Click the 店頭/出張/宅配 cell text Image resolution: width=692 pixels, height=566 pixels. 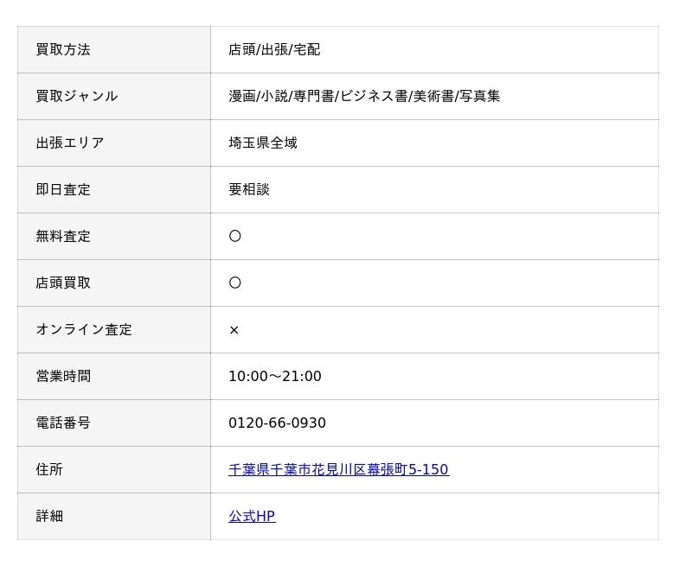[x=274, y=50]
